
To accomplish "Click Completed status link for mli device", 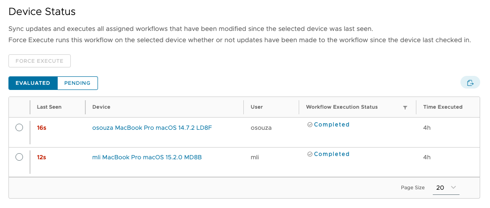I will (x=332, y=154).
